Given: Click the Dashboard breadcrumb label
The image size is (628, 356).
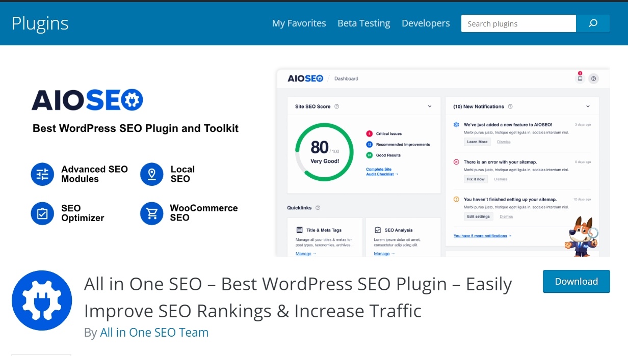Looking at the screenshot, I should click(346, 78).
